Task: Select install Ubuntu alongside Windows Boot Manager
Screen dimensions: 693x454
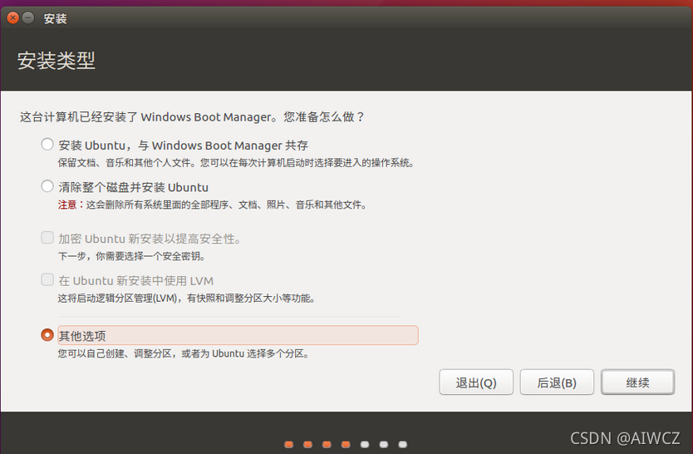Action: (47, 145)
